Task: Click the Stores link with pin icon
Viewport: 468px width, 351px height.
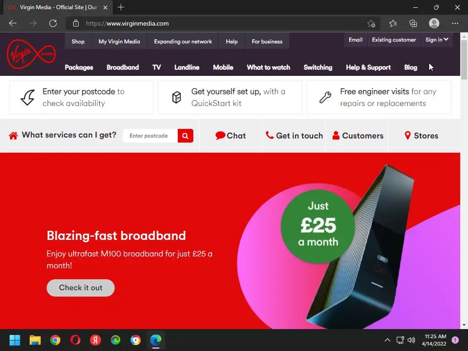Action: [421, 136]
